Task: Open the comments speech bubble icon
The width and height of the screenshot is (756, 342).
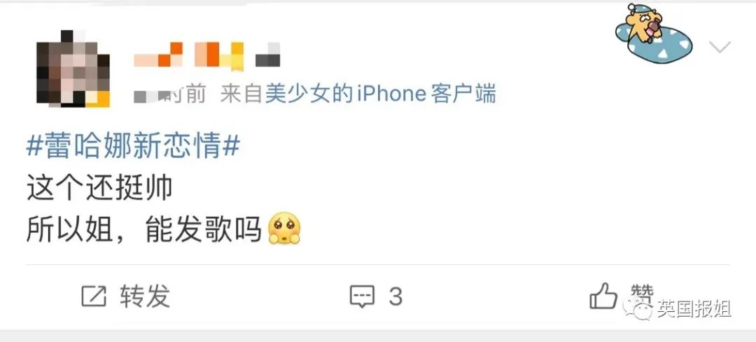Action: click(x=362, y=297)
